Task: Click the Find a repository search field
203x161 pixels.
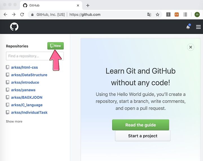Action: [x=35, y=56]
